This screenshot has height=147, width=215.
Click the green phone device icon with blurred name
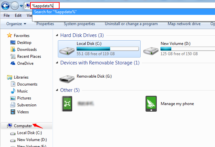click(x=67, y=104)
